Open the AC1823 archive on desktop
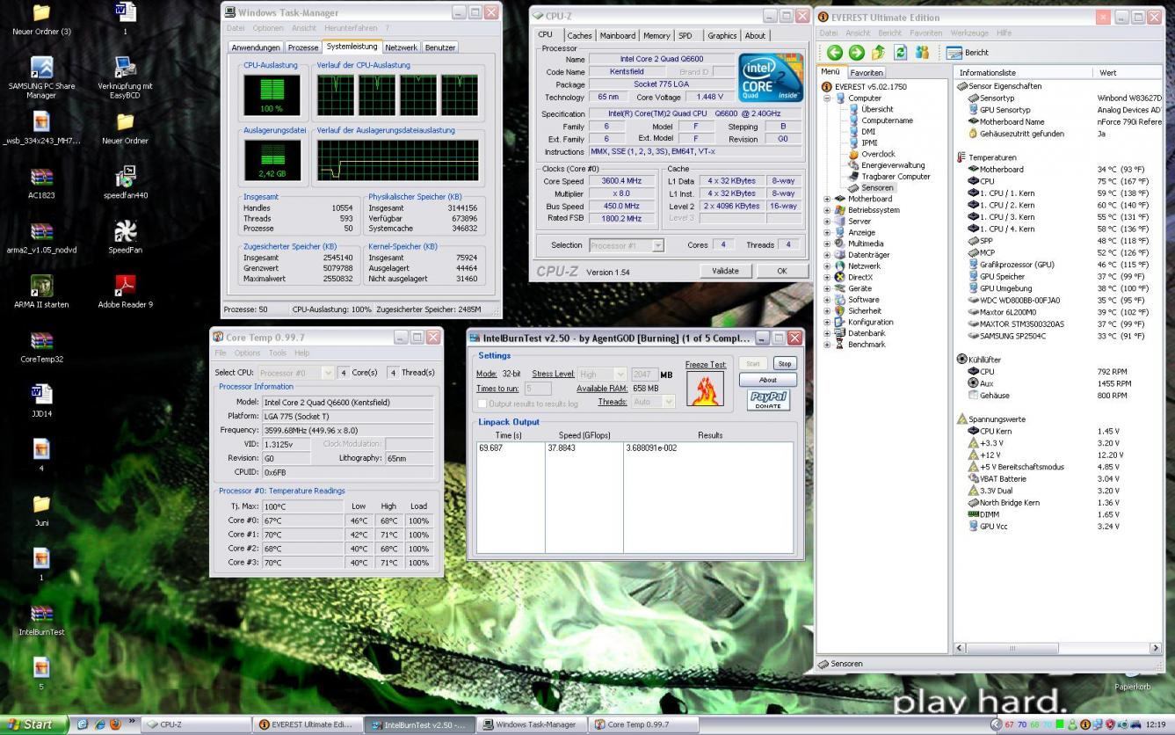The width and height of the screenshot is (1175, 735). pyautogui.click(x=41, y=183)
